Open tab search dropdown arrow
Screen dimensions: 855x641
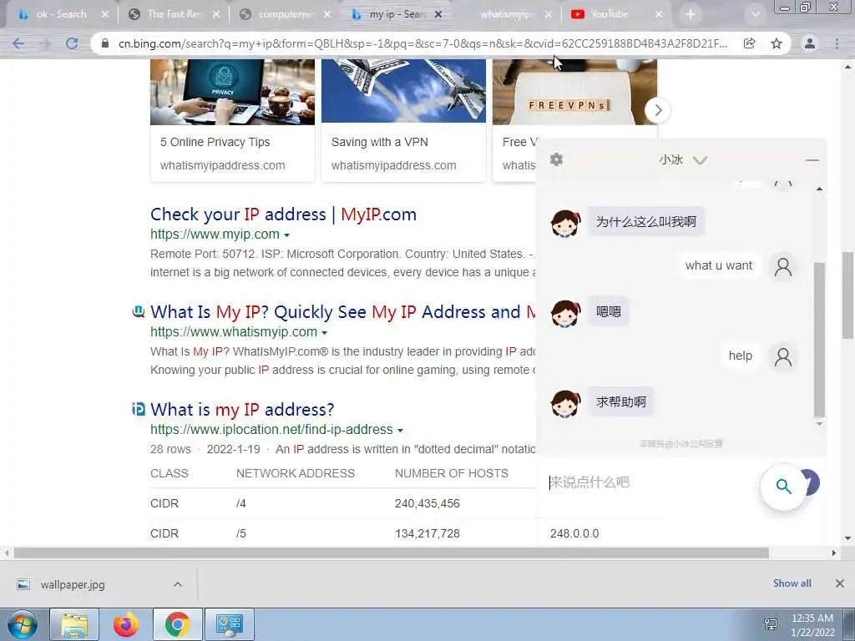pyautogui.click(x=755, y=15)
